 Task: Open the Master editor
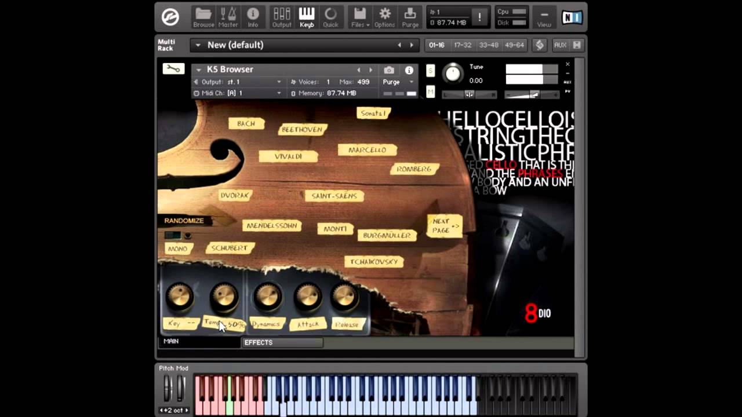point(228,17)
